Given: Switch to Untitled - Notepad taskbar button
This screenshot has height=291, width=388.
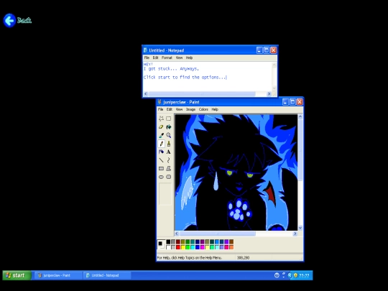Looking at the screenshot, I should pos(106,275).
